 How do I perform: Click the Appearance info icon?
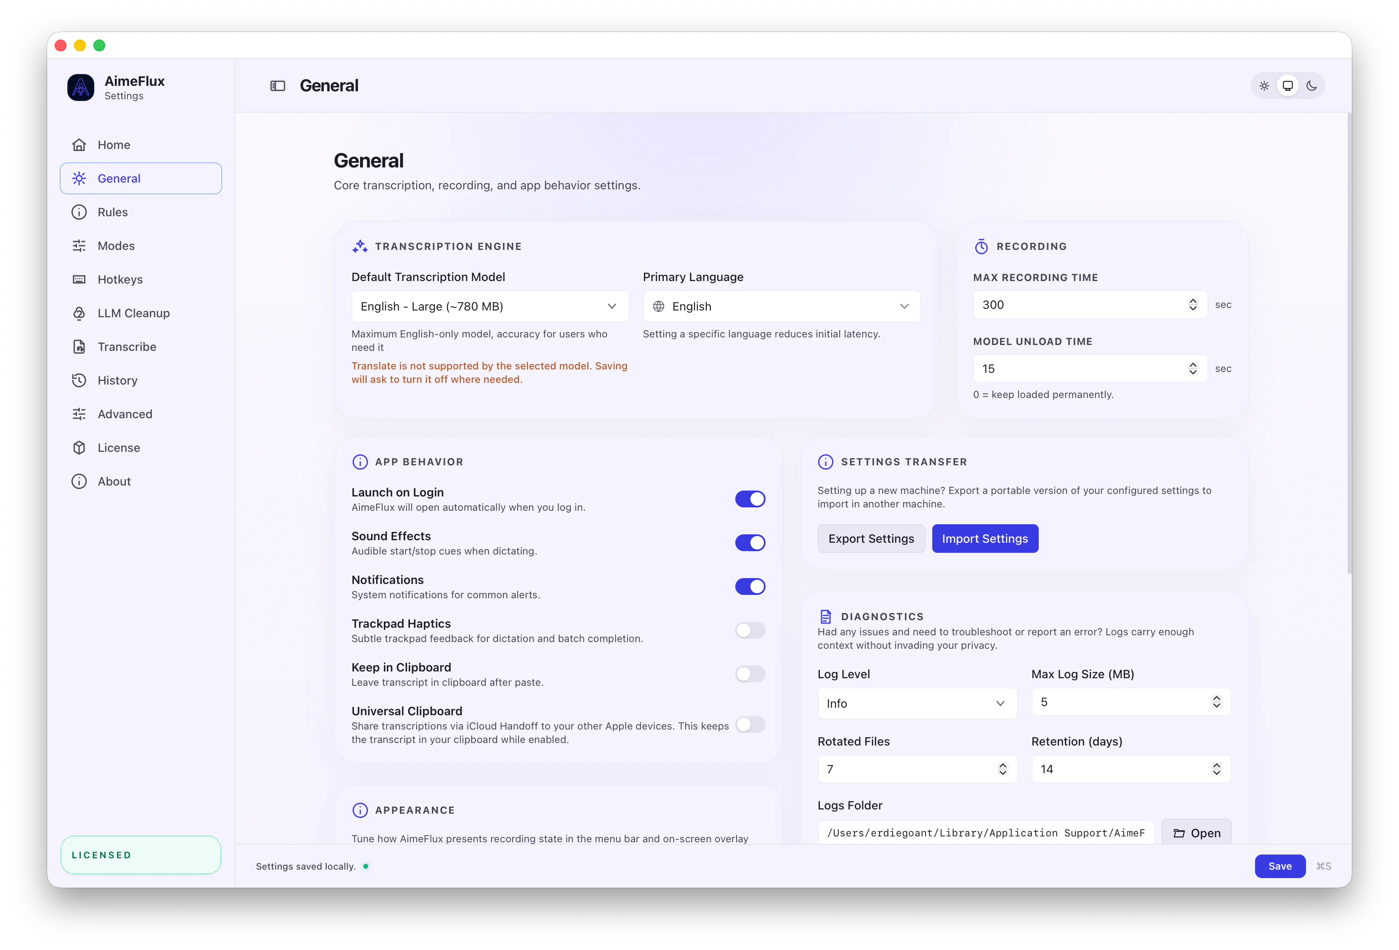point(360,810)
